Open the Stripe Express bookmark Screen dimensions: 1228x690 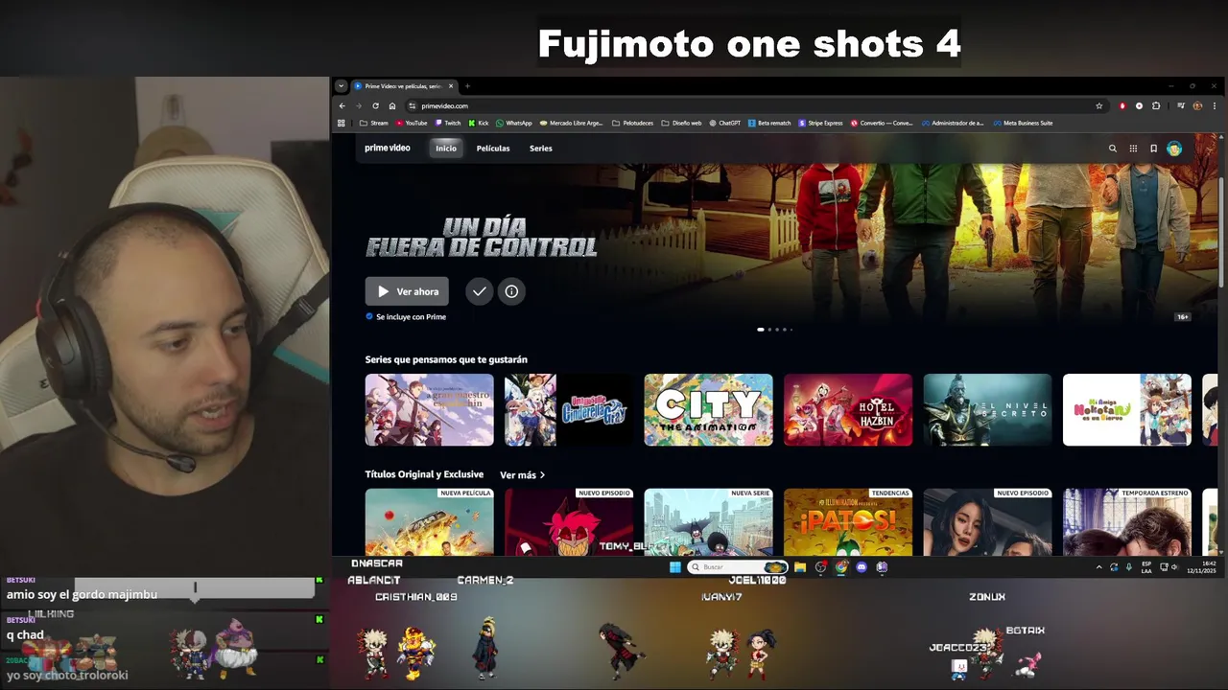click(820, 123)
